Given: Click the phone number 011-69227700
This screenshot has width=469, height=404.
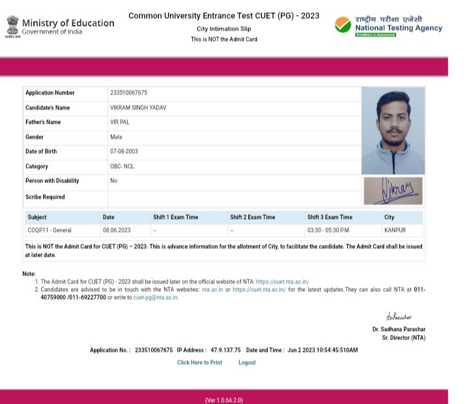Looking at the screenshot, I should pos(87,297).
